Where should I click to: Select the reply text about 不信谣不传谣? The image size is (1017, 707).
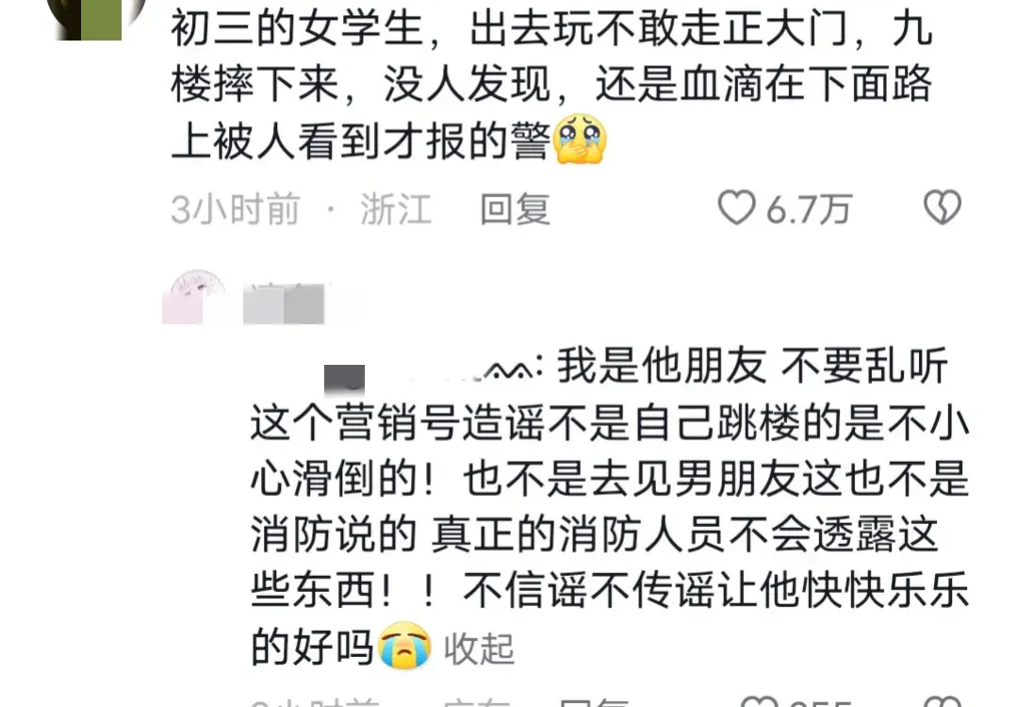point(610,506)
